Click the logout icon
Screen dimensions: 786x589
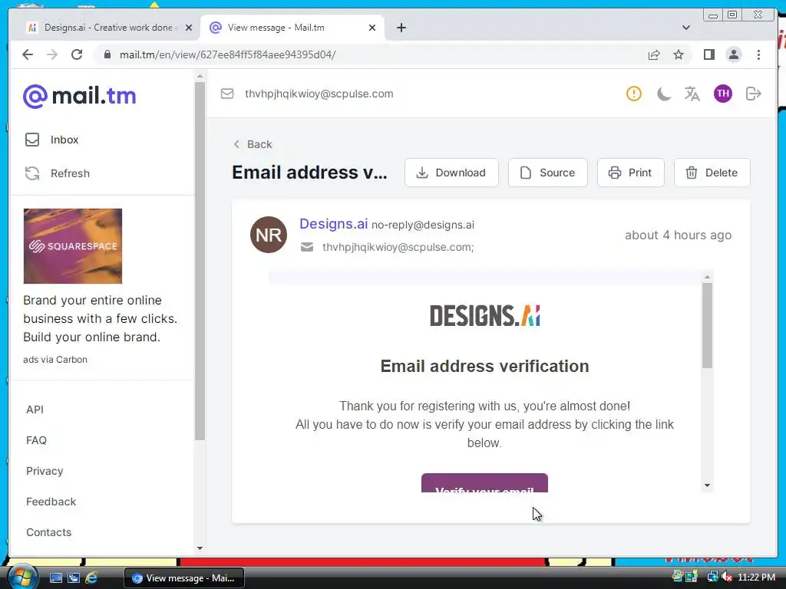(x=754, y=94)
